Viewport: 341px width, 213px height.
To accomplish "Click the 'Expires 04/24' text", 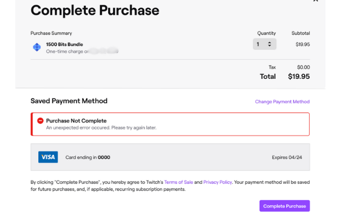I will pos(287,158).
